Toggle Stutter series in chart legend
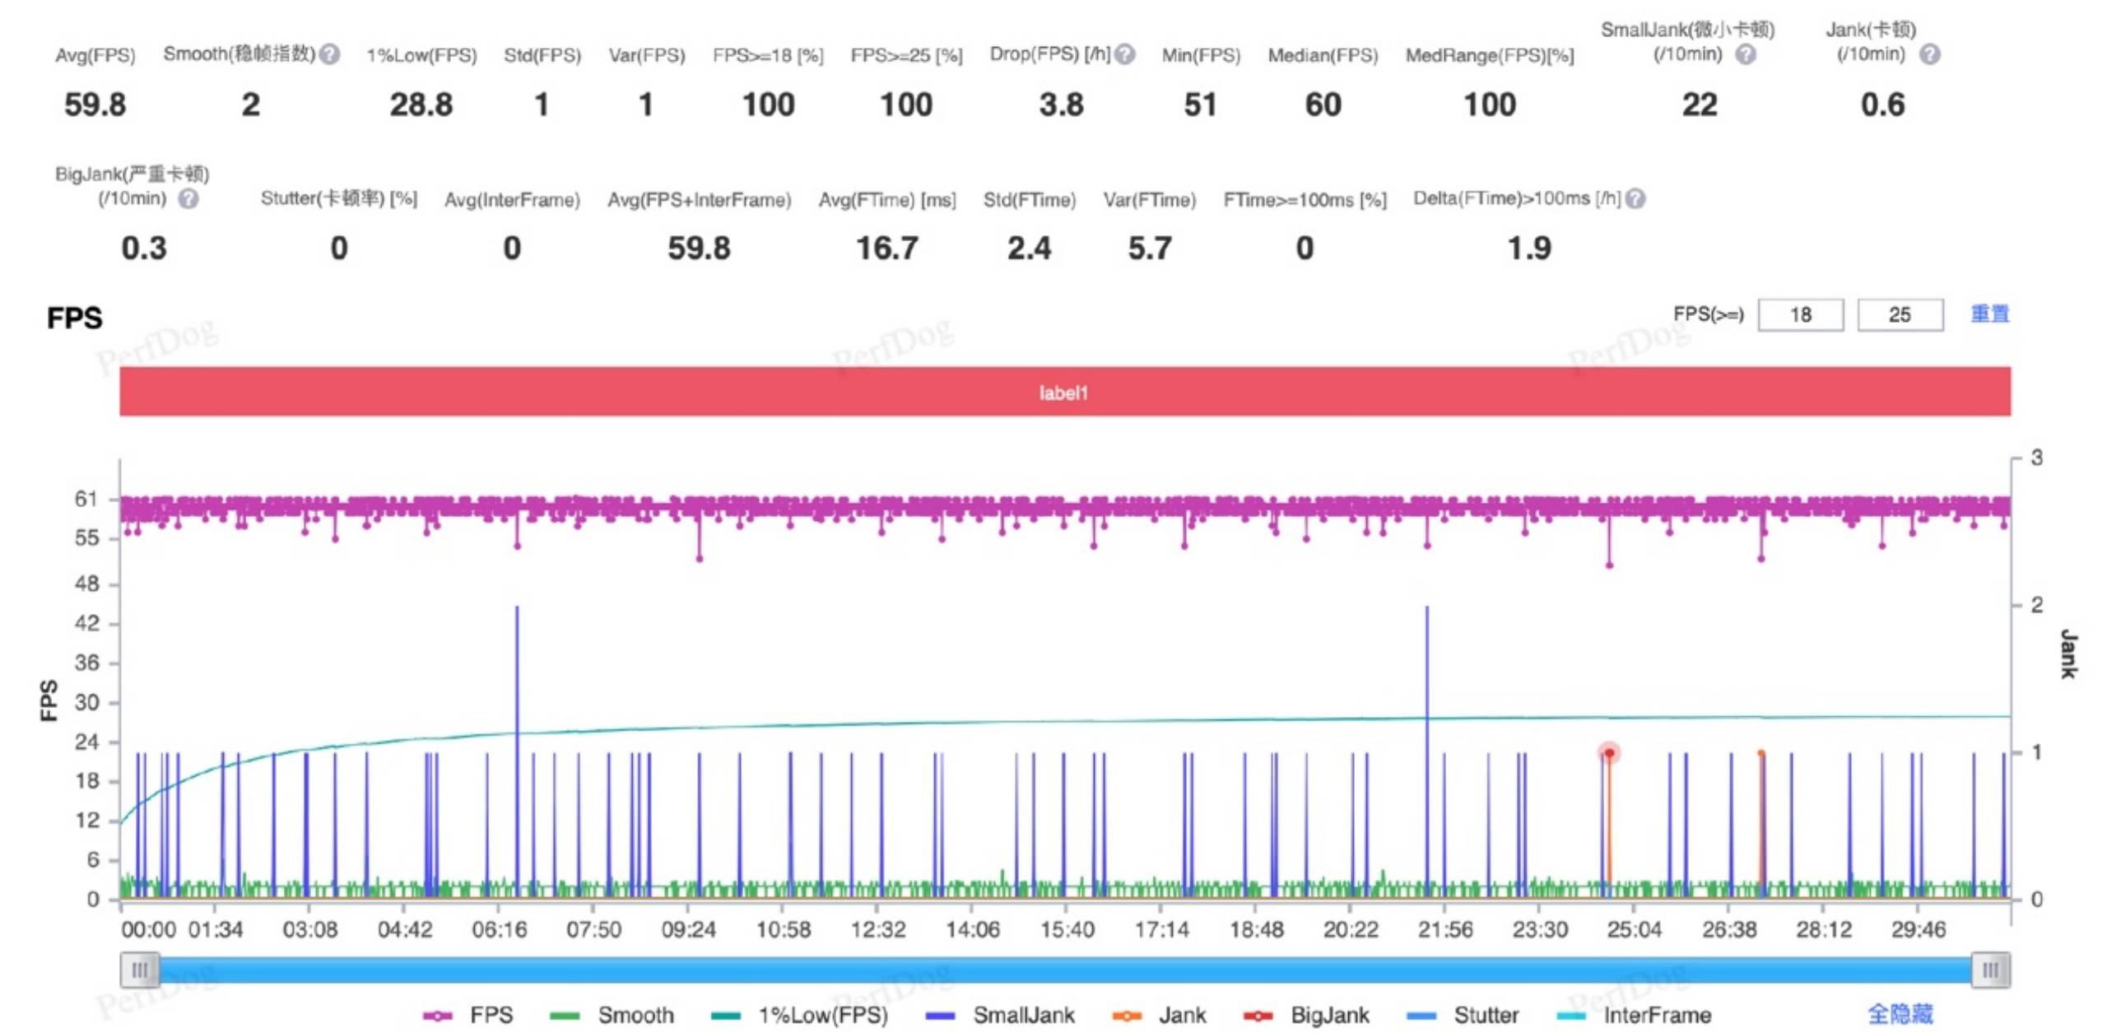Image resolution: width=2107 pixels, height=1033 pixels. click(1463, 1015)
